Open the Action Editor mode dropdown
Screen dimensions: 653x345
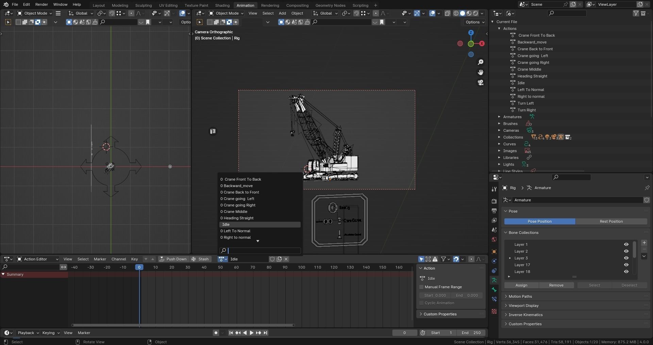(x=38, y=259)
